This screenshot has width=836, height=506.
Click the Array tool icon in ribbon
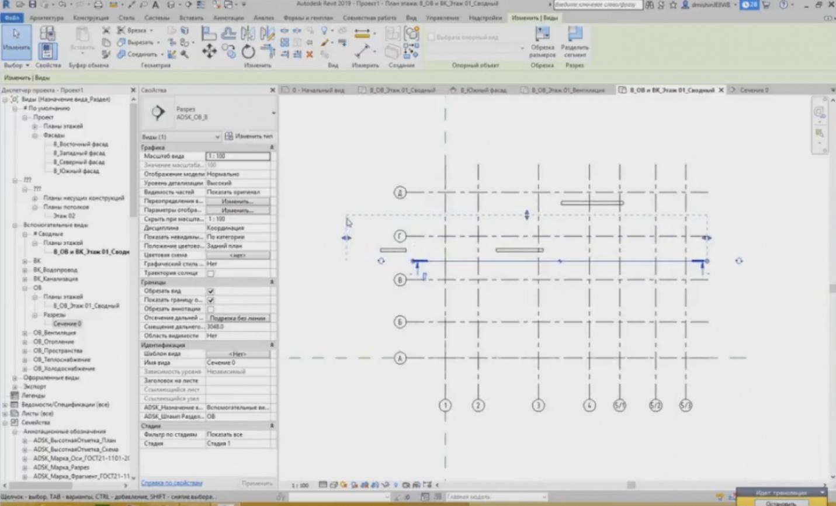point(285,43)
